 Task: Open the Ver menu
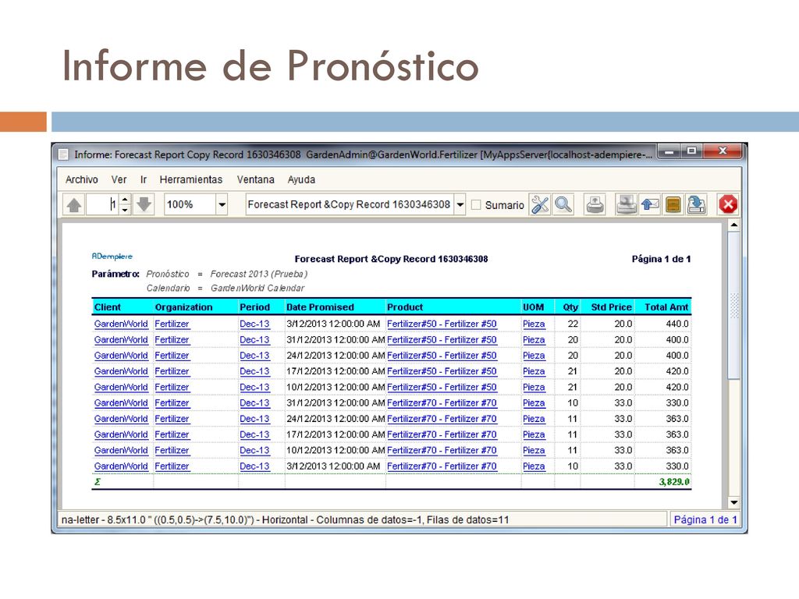tap(119, 179)
